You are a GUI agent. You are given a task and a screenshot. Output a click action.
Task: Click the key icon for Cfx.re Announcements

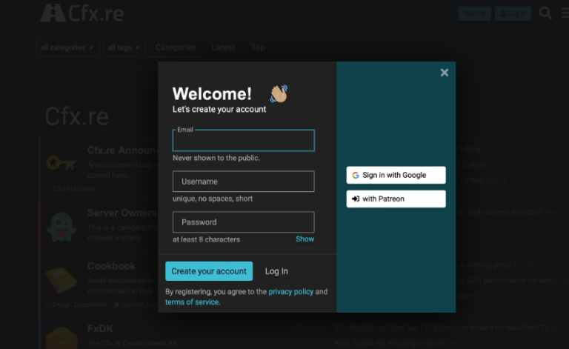(x=59, y=162)
